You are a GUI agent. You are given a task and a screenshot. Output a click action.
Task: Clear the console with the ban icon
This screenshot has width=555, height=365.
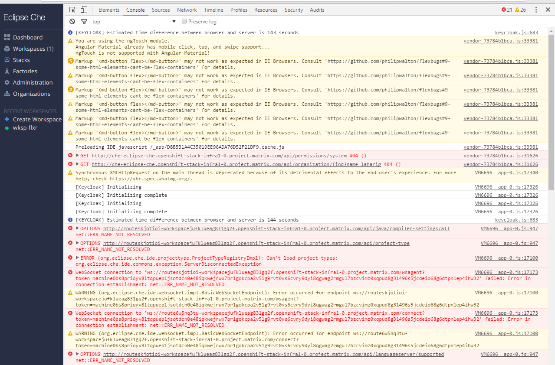coord(72,21)
